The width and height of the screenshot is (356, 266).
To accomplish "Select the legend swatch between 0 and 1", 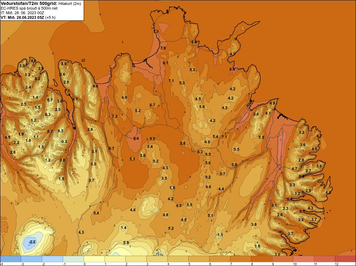I will tap(94, 259).
